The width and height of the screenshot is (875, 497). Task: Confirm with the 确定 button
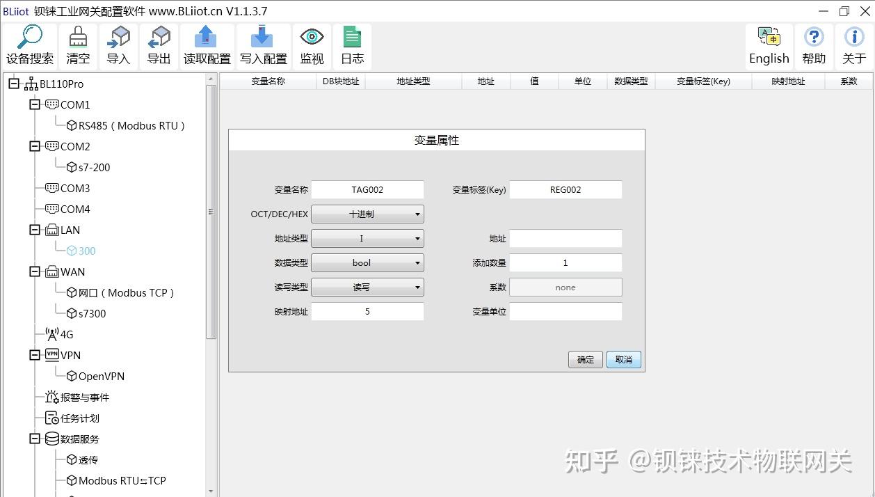point(586,360)
